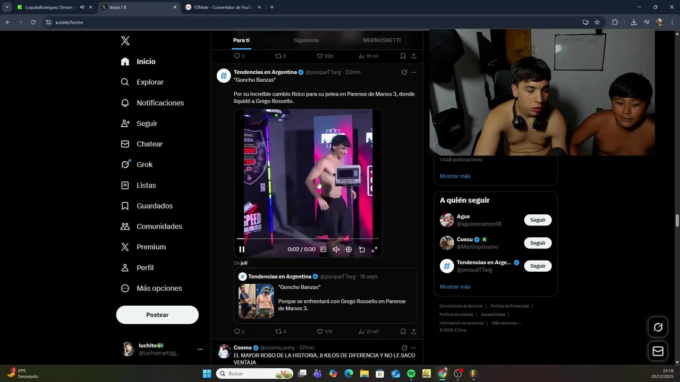Open Condiciones de Servicio link
The width and height of the screenshot is (680, 382).
coord(461,306)
